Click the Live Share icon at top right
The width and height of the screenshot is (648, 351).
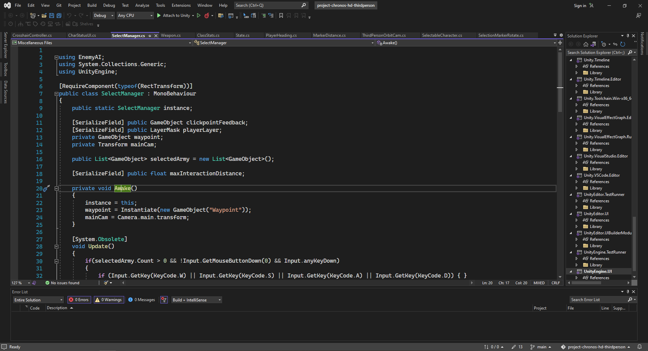click(639, 16)
